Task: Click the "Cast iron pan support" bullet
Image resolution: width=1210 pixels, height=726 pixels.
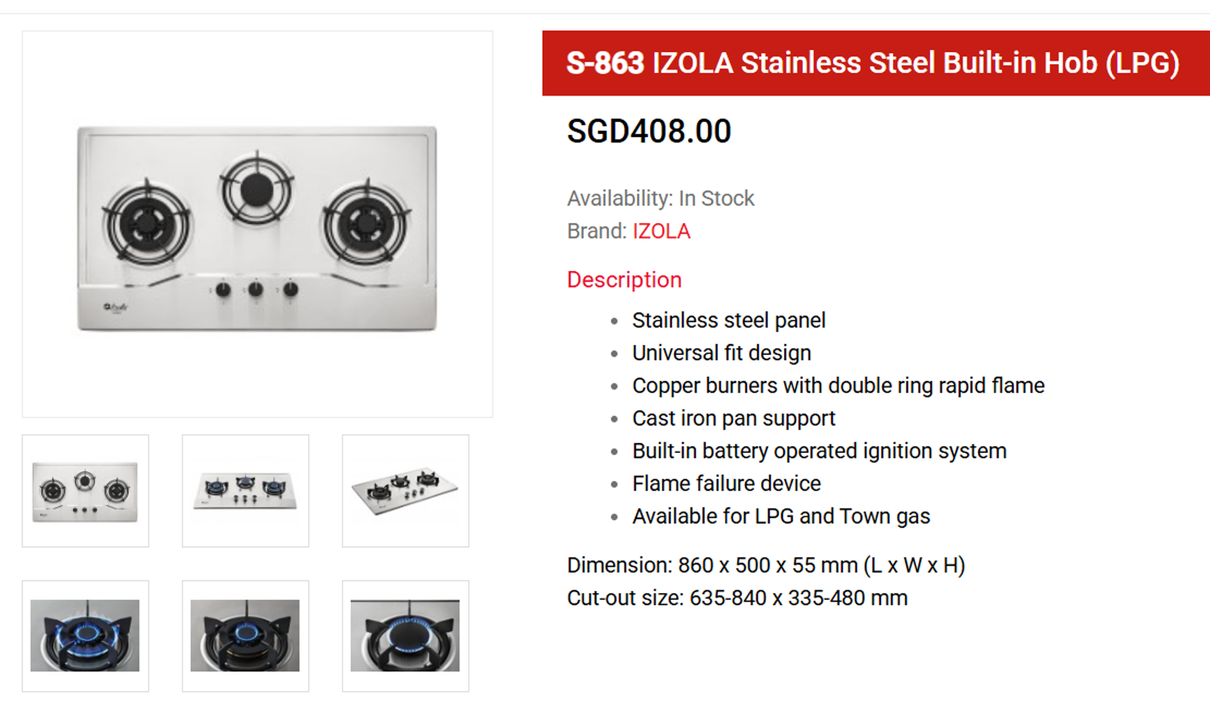Action: pyautogui.click(x=734, y=418)
